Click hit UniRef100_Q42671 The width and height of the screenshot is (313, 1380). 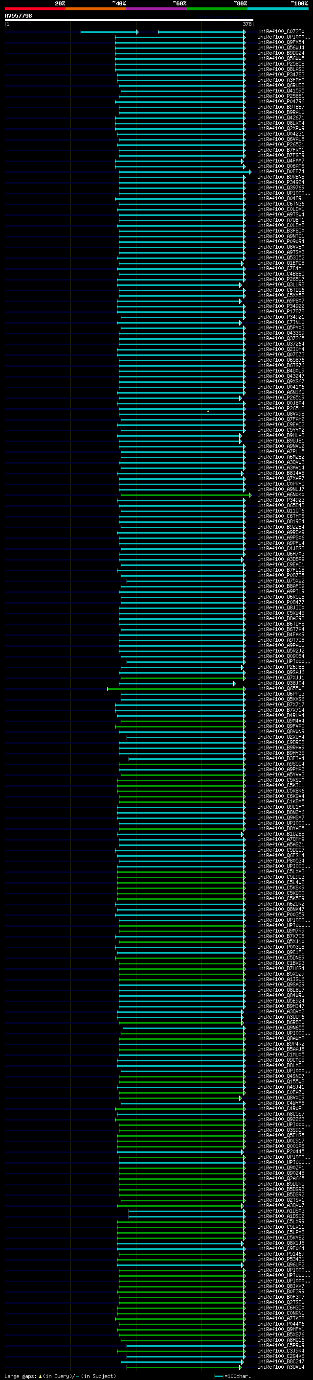pos(281,117)
